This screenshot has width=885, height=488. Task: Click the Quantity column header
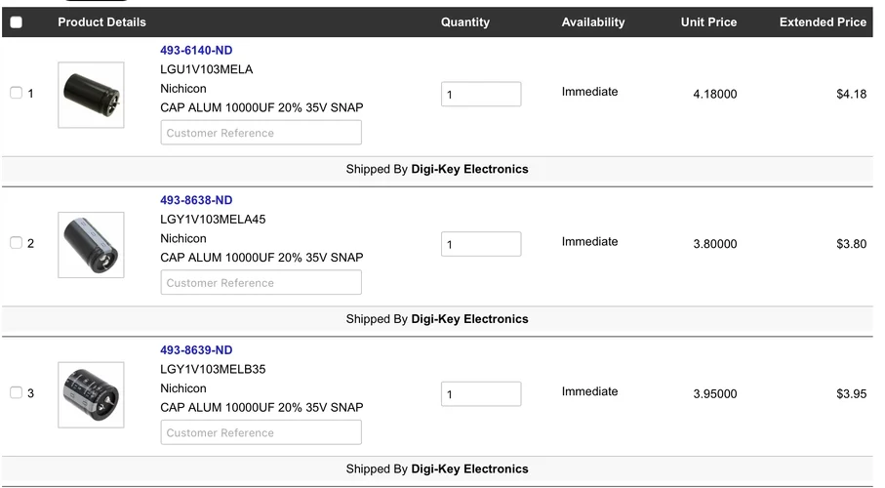(x=465, y=22)
